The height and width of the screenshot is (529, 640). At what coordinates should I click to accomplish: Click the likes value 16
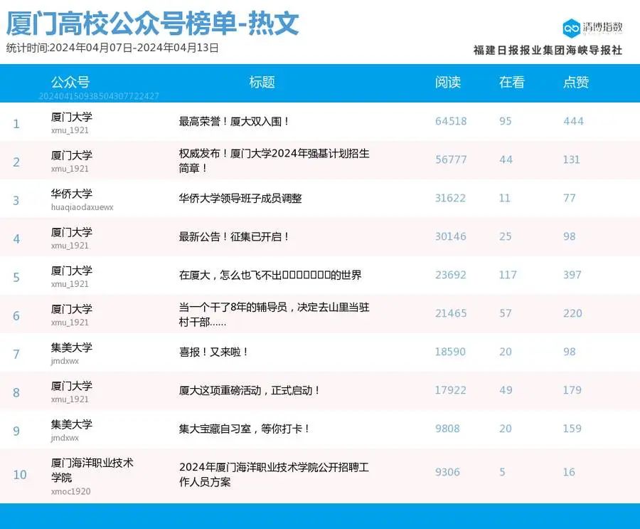[x=569, y=472]
